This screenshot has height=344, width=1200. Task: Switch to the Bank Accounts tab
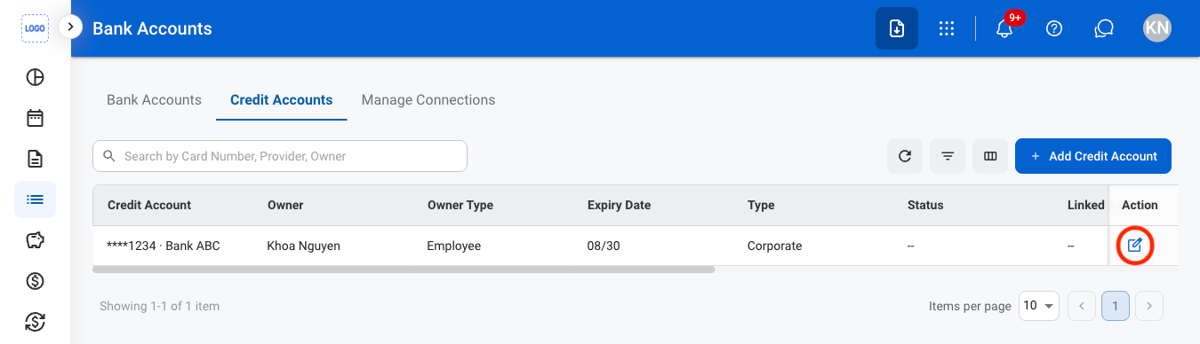[154, 100]
